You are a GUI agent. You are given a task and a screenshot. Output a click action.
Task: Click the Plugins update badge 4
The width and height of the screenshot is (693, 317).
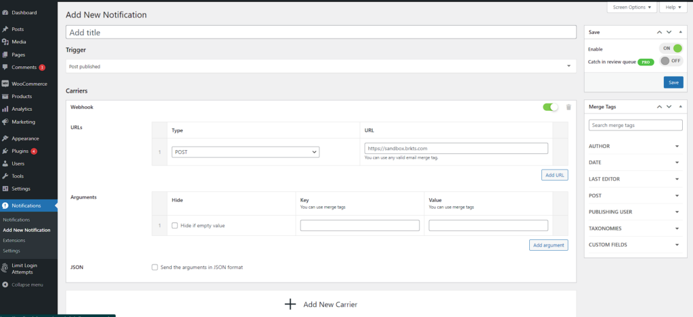(x=34, y=151)
